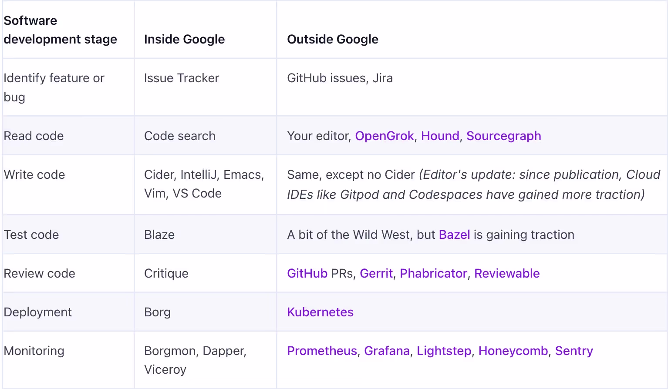Open the Kubernetes link
The height and width of the screenshot is (389, 668).
point(320,312)
